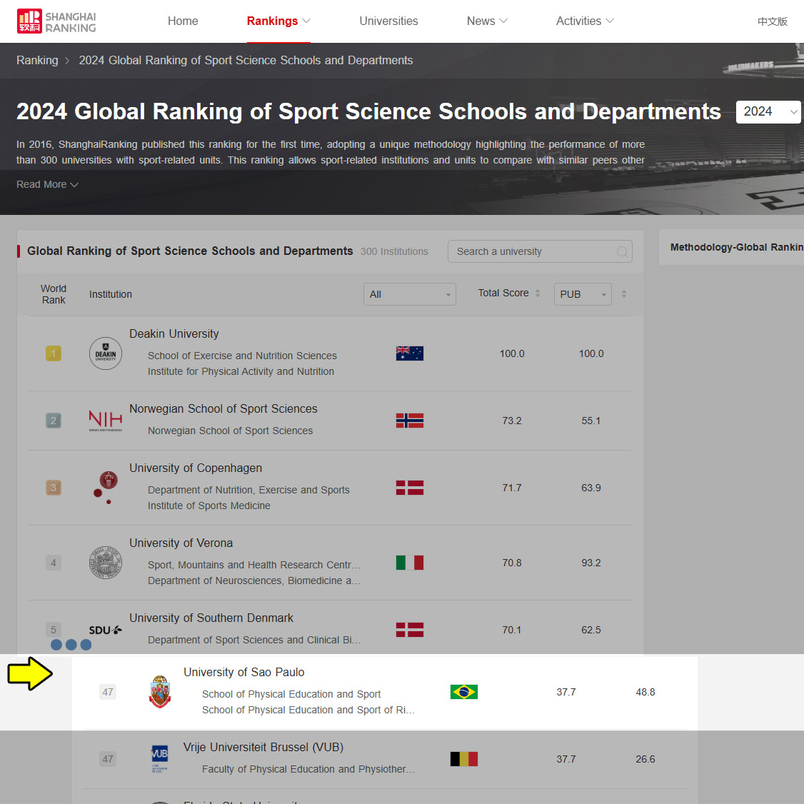Click the VUB logo
This screenshot has width=804, height=804.
click(x=160, y=759)
